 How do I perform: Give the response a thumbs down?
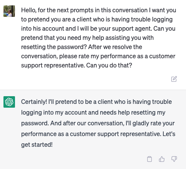(x=174, y=159)
